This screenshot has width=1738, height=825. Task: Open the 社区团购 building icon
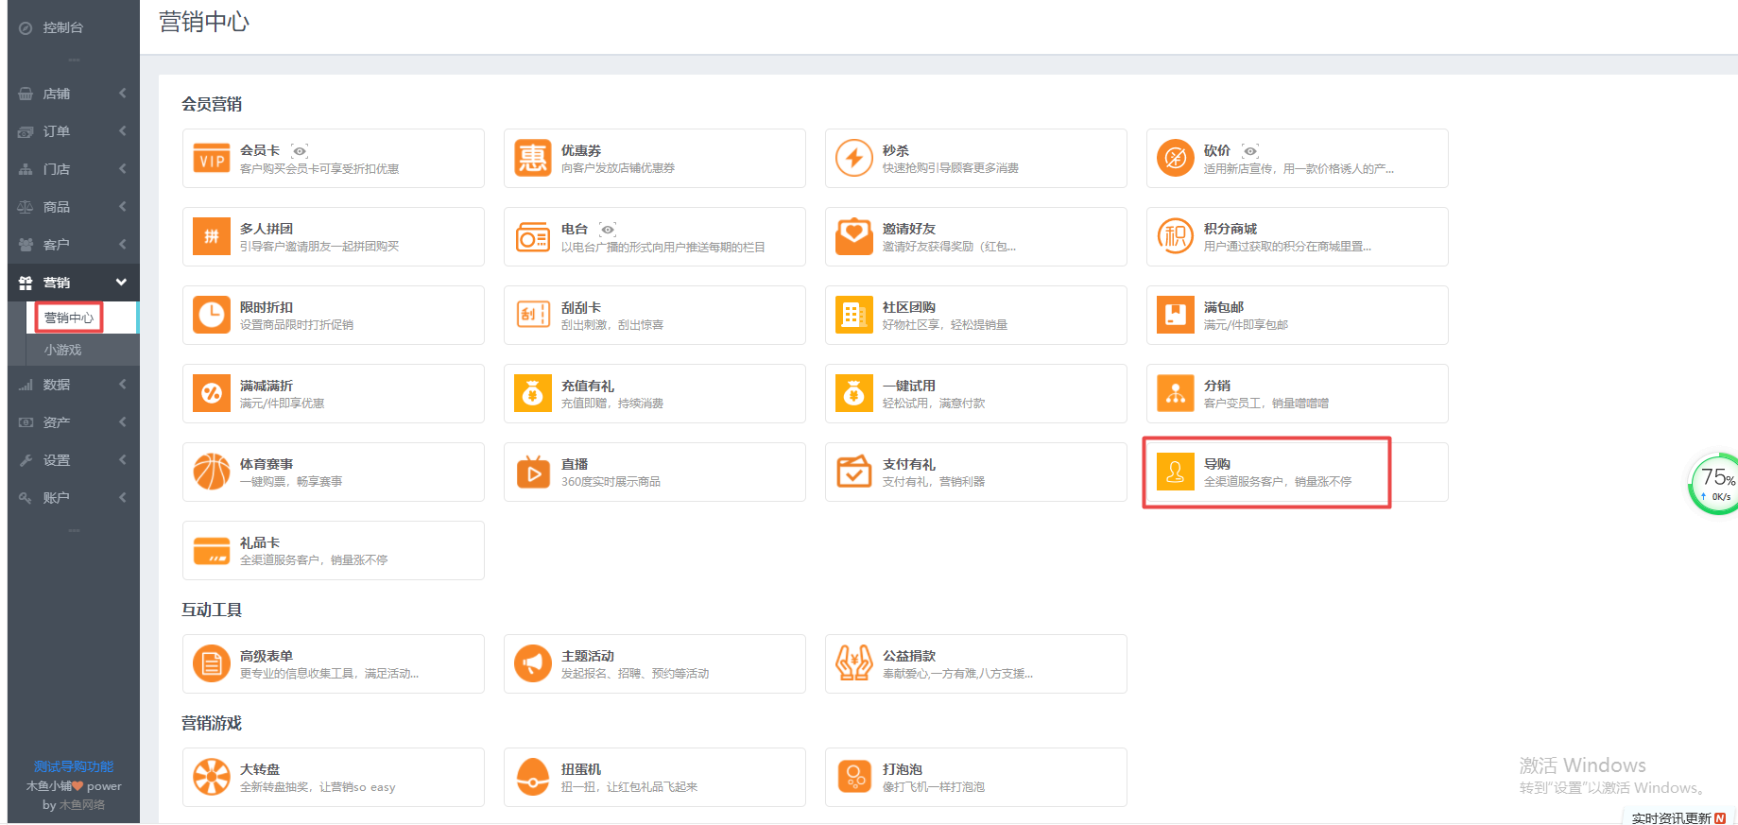854,315
